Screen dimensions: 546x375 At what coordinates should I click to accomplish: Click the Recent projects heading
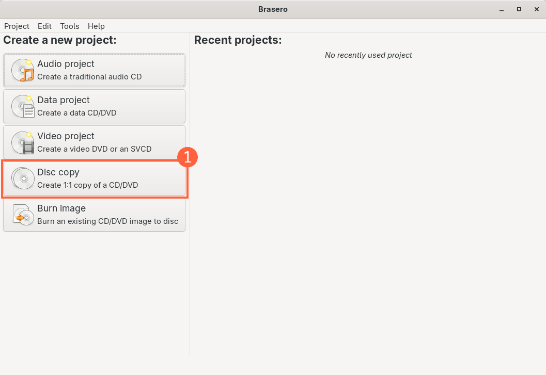coord(238,40)
